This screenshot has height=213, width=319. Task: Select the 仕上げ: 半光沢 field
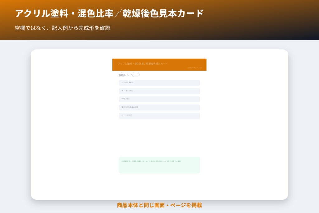(159, 115)
